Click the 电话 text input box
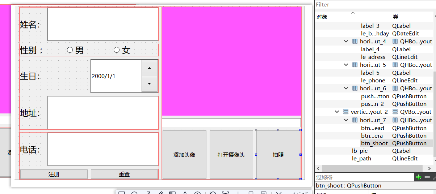 tap(103, 150)
